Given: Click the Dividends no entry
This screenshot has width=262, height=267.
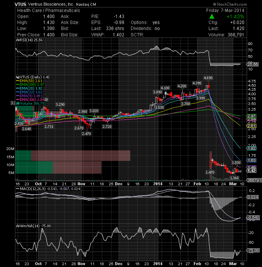Looking at the screenshot, I should tap(145, 28).
